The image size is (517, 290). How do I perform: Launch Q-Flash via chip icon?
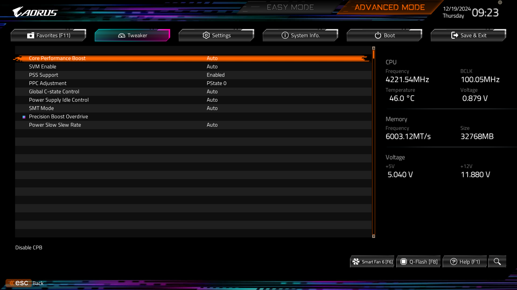coord(403,262)
